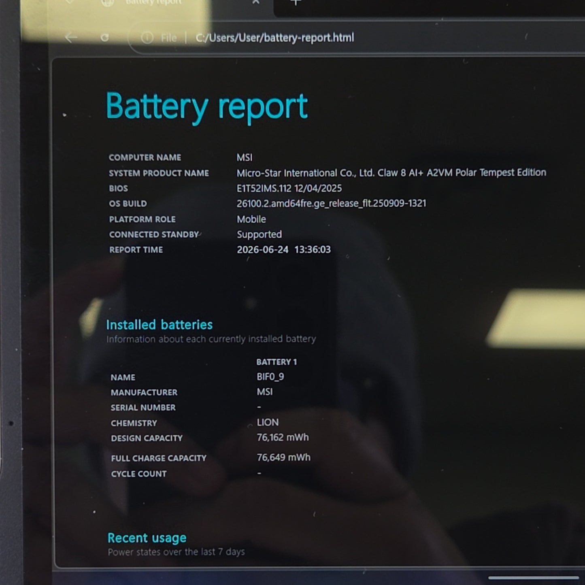Select the Battery report tab
This screenshot has width=585, height=585.
click(154, 2)
